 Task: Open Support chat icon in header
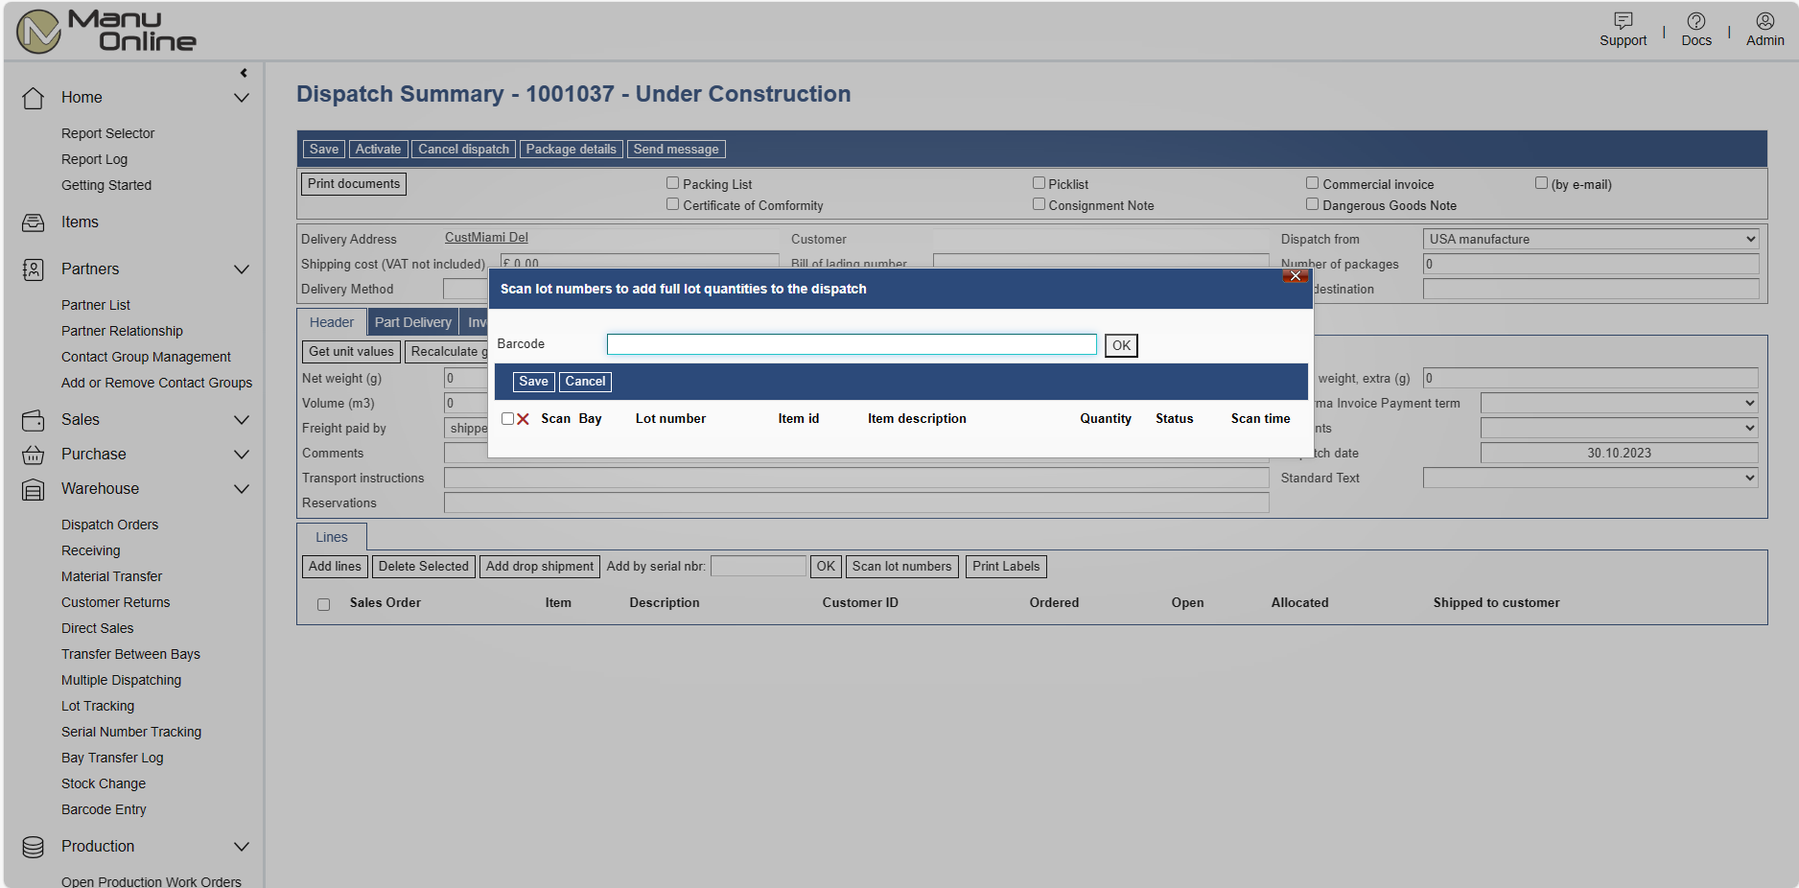(x=1623, y=21)
